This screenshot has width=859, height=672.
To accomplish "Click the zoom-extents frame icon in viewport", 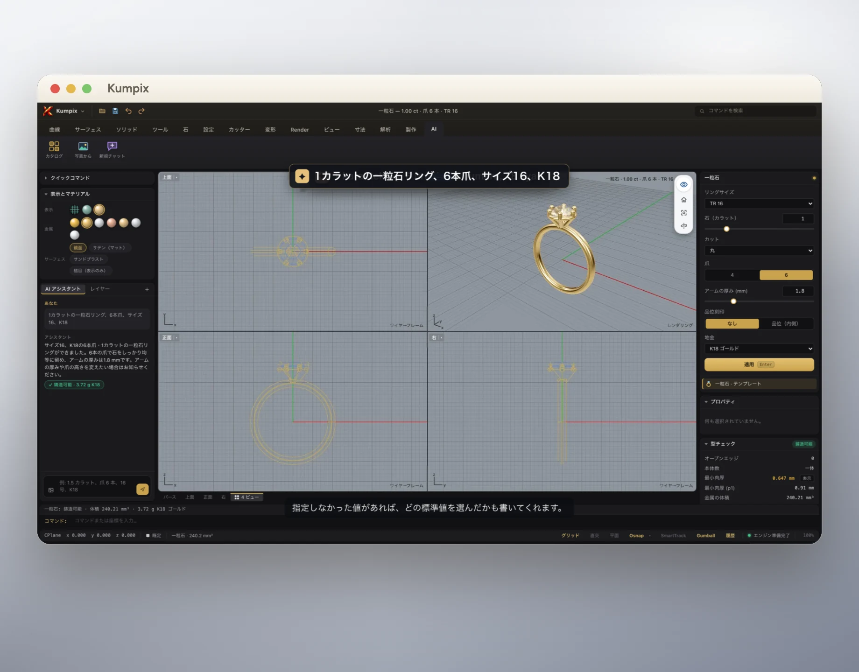I will (x=683, y=213).
